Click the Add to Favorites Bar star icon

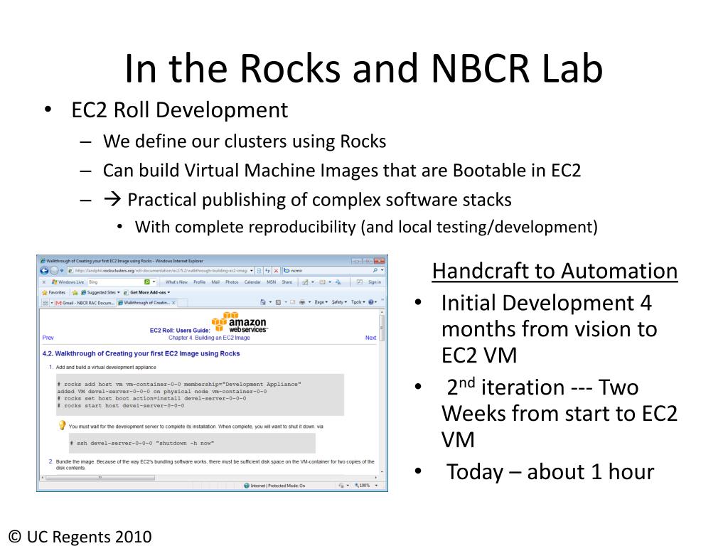pos(75,292)
